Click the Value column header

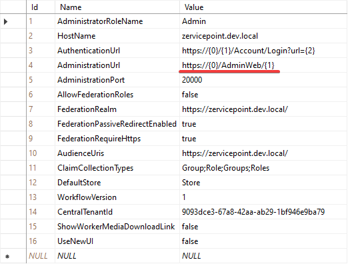(263, 7)
